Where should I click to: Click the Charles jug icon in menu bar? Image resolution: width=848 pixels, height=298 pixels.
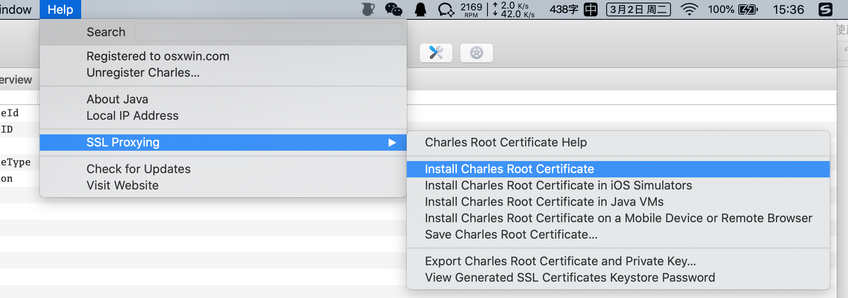[368, 9]
